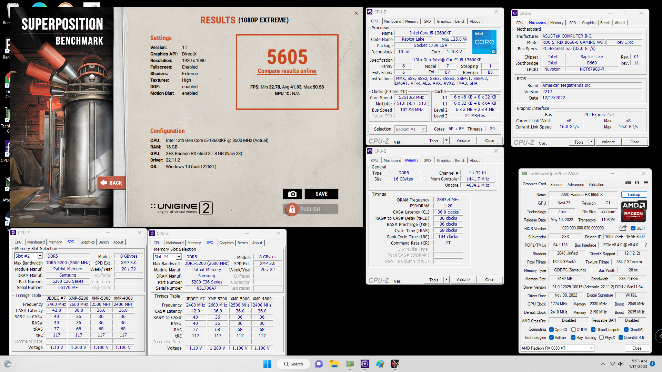Take a screenshot with the Superposition camera button

[x=292, y=194]
